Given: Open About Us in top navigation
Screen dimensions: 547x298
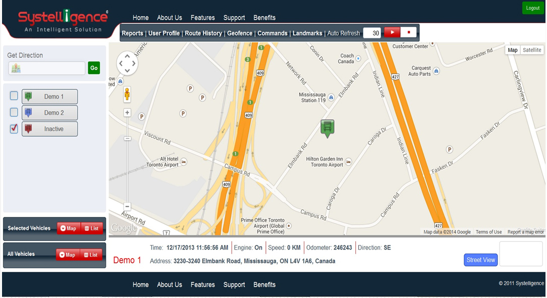Looking at the screenshot, I should coord(170,18).
